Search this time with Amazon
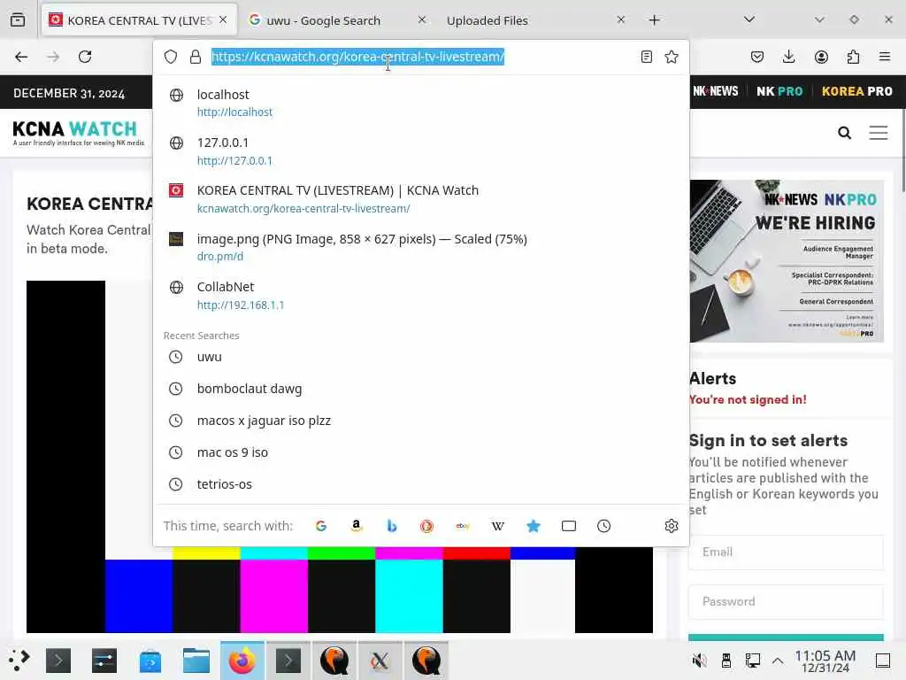Image resolution: width=906 pixels, height=680 pixels. click(357, 526)
